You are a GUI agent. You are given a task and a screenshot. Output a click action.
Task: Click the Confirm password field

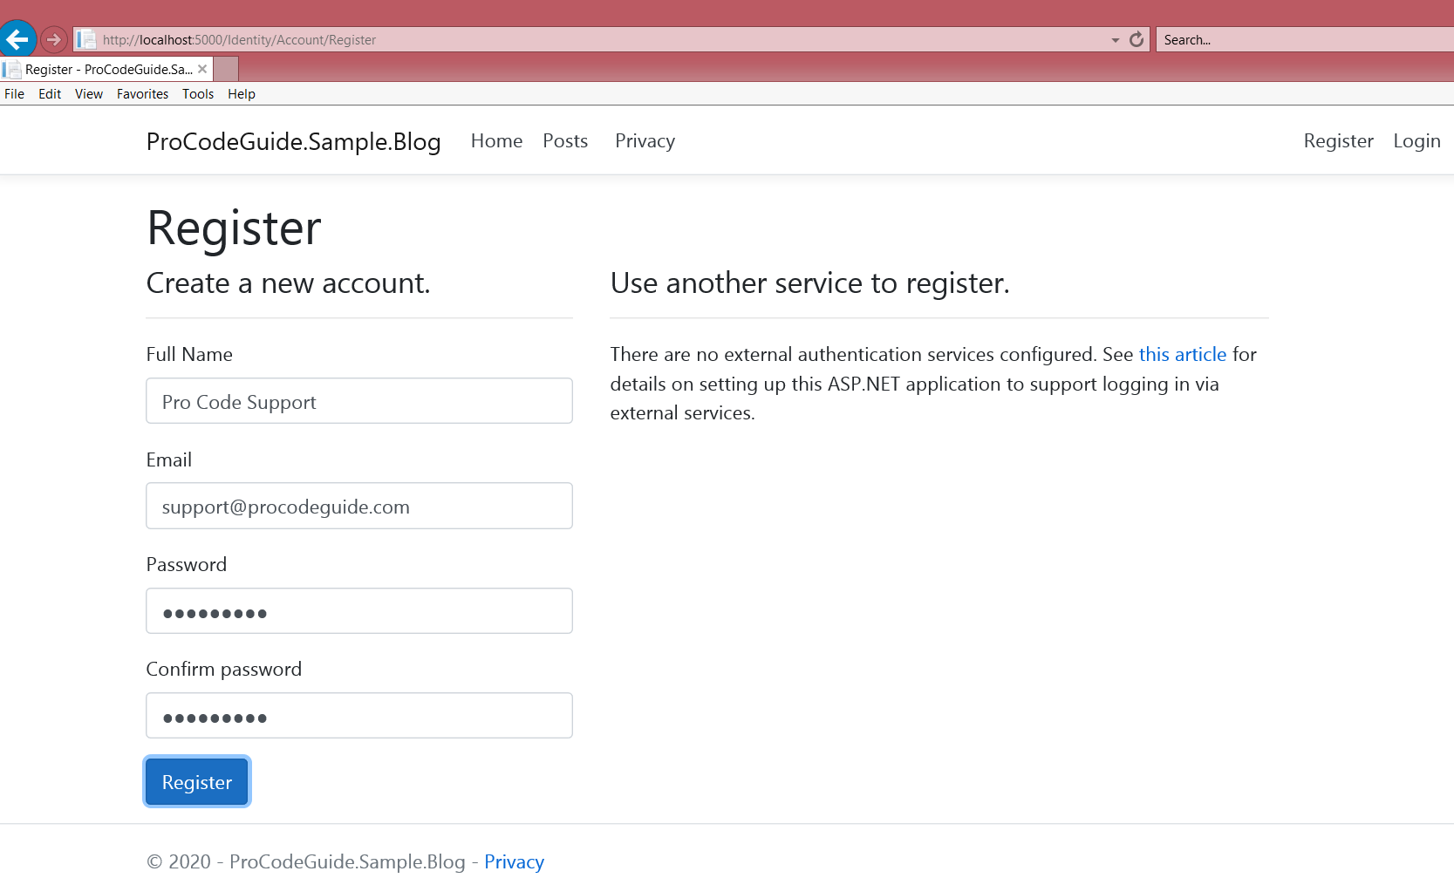pos(358,716)
